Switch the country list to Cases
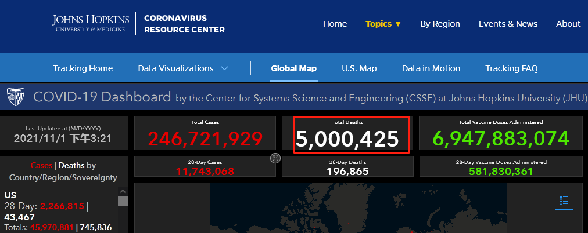Screen dimensions: 588x233 coord(41,165)
